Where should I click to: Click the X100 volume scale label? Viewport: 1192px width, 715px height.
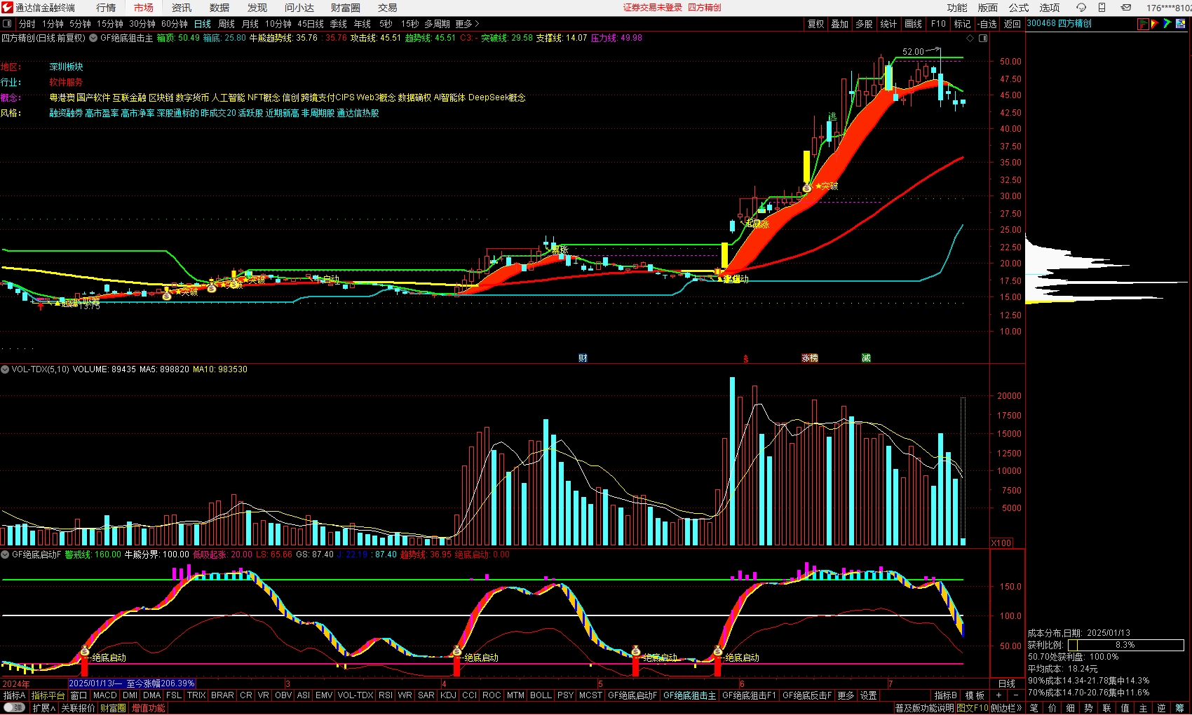1001,543
